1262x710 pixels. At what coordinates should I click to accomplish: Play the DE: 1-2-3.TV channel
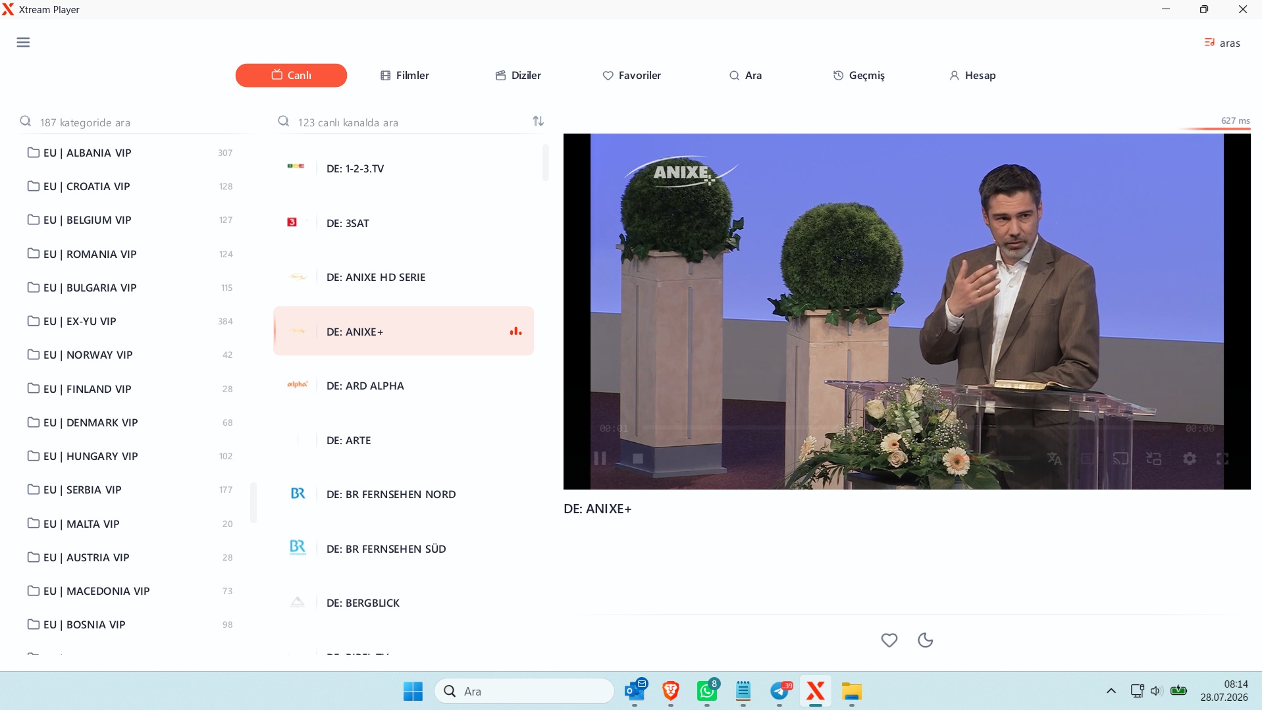[404, 168]
